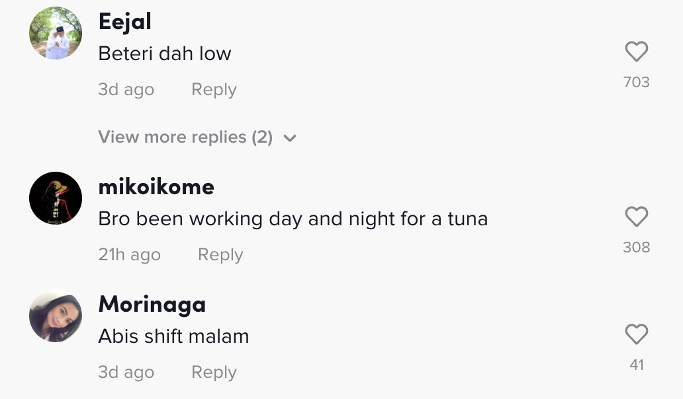Reply to mikoikome's tuna comment
The width and height of the screenshot is (683, 399).
pyautogui.click(x=220, y=255)
